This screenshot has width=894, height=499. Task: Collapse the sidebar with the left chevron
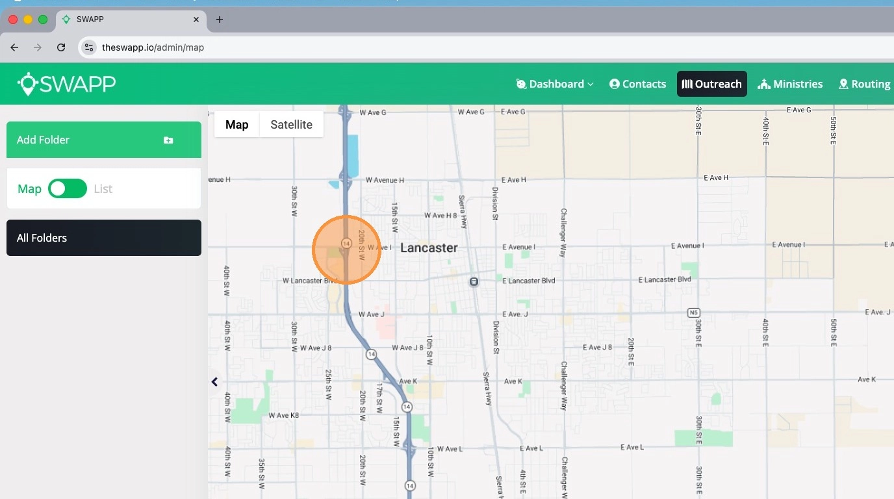(214, 382)
